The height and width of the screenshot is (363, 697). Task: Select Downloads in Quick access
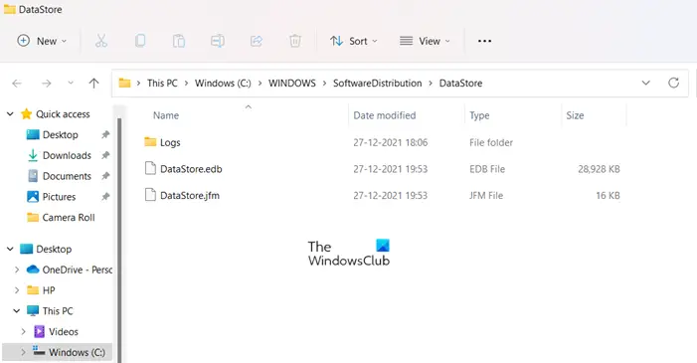[x=67, y=155]
